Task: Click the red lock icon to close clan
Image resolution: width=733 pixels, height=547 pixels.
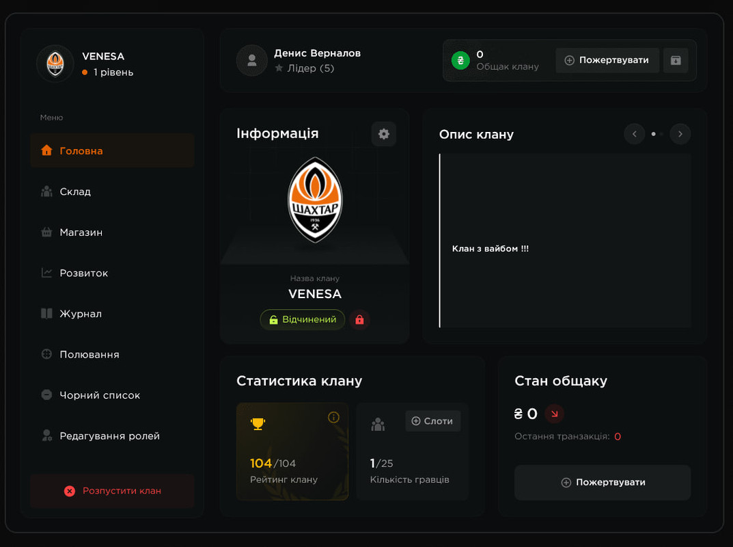Action: pyautogui.click(x=359, y=319)
